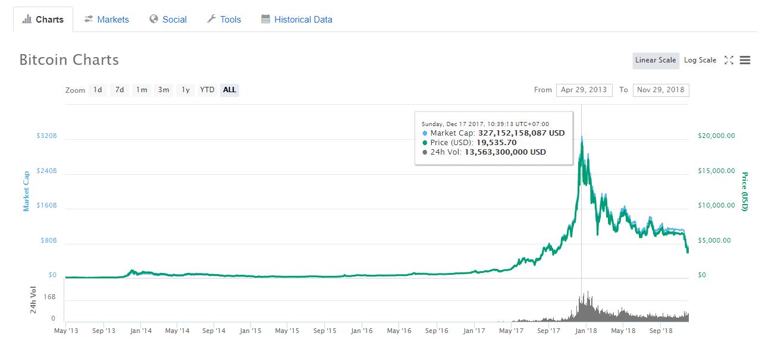Open the Charts tab

(x=43, y=20)
